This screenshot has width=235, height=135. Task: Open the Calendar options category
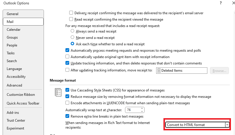click(x=23, y=30)
